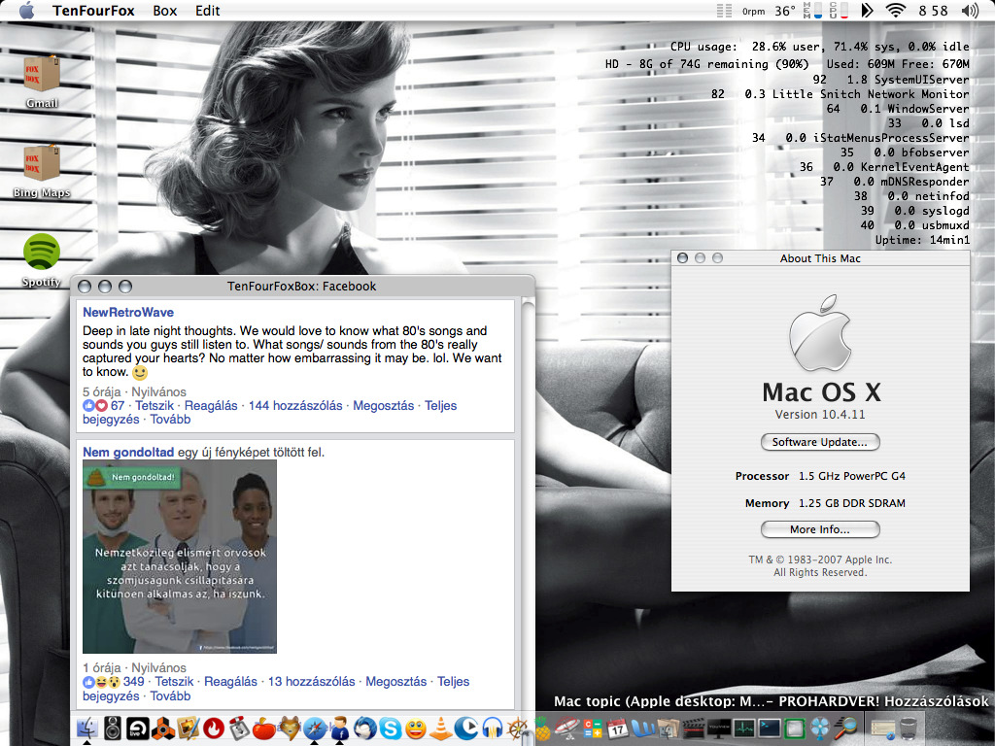Open the Apple menu
995x746 pixels.
(x=26, y=10)
